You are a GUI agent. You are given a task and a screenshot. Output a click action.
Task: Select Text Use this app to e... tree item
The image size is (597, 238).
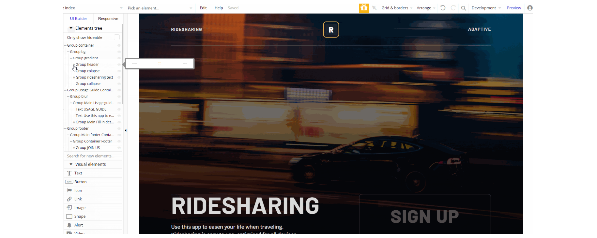point(95,116)
